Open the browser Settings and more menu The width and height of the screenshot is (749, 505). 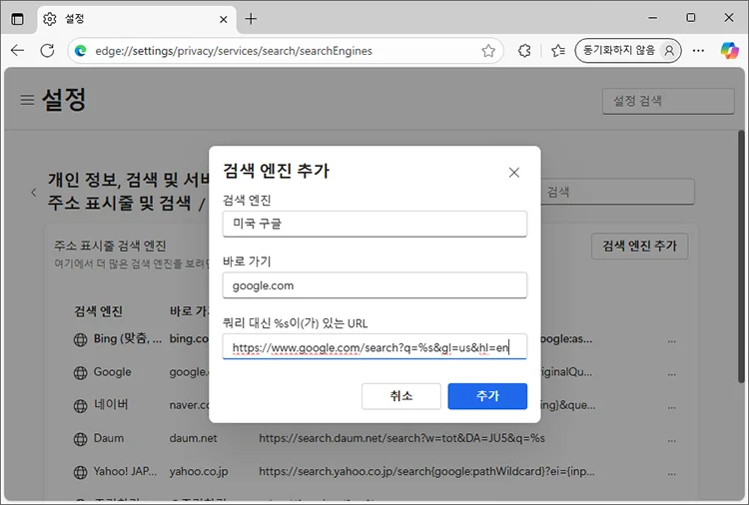pos(698,50)
